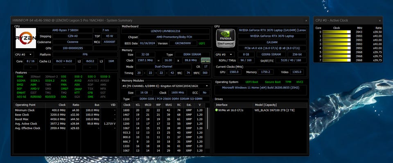Screen dimensions: 393x163
Task: Click the DDR4-3200 / PC4-25600 module type field
Action: pyautogui.click(x=171, y=99)
